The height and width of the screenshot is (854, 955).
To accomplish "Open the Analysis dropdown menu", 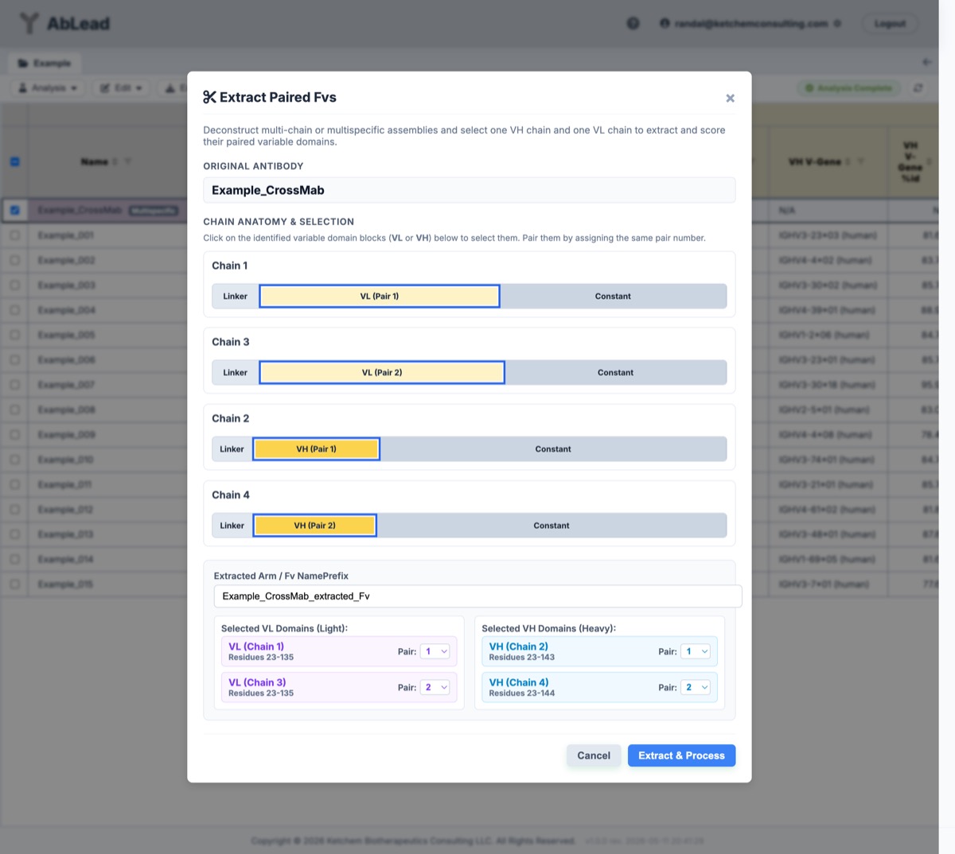I will click(x=48, y=87).
